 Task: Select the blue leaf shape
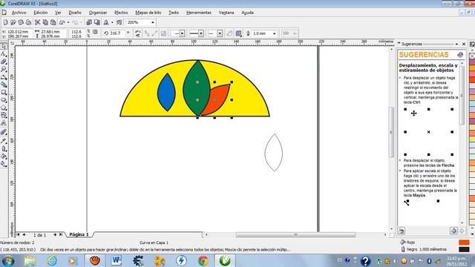click(x=166, y=92)
